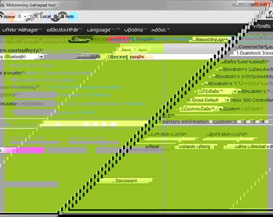Open the DX-Default dropdown
Viewport: 273px width, 217px height.
(x=235, y=91)
